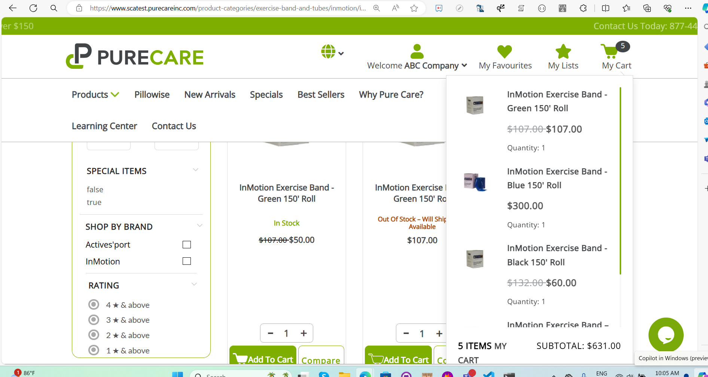
Task: Select the 4 star & above rating
Action: pyautogui.click(x=94, y=305)
